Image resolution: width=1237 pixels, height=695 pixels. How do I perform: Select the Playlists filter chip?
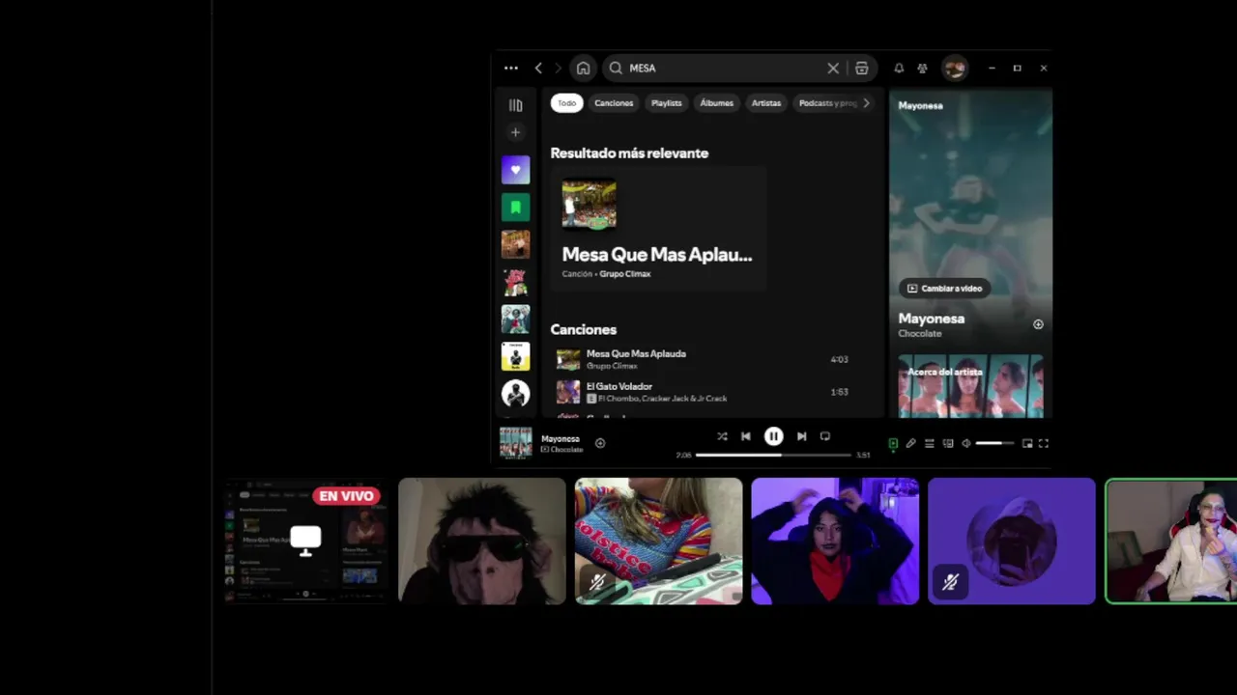click(x=666, y=103)
